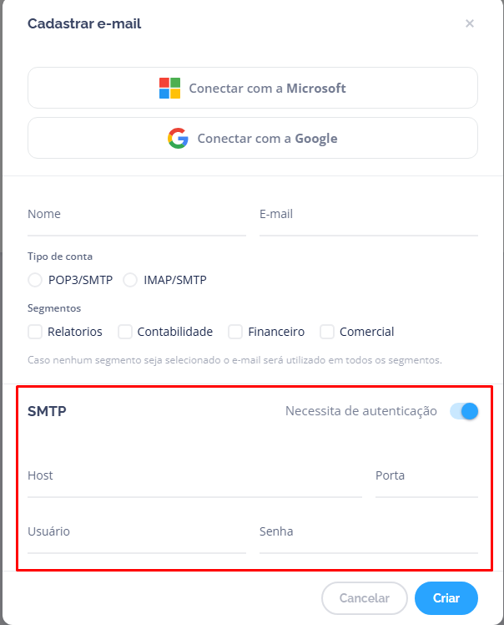The width and height of the screenshot is (504, 625).
Task: Select the POP3/SMTP account type
Action: (35, 281)
